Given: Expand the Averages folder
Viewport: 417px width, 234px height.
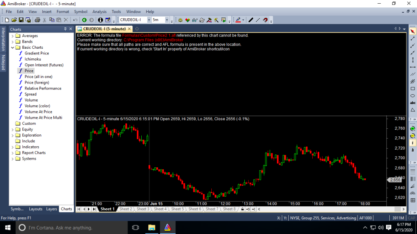Looking at the screenshot, I should 13,36.
